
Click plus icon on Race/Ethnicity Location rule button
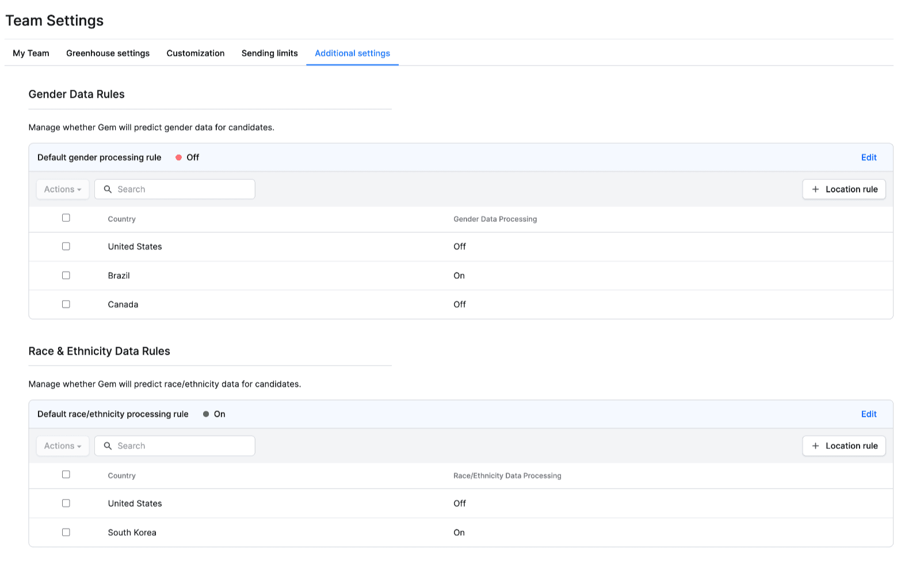(815, 446)
